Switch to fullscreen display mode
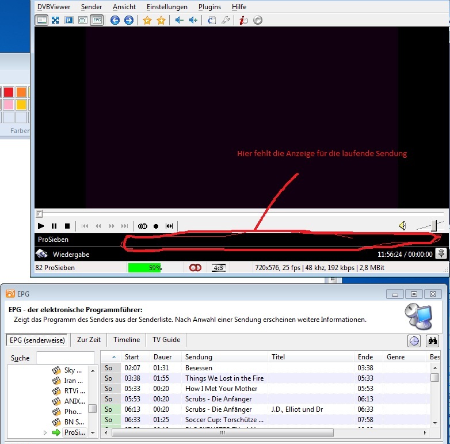Screen dimensions: 450x444 [55, 20]
